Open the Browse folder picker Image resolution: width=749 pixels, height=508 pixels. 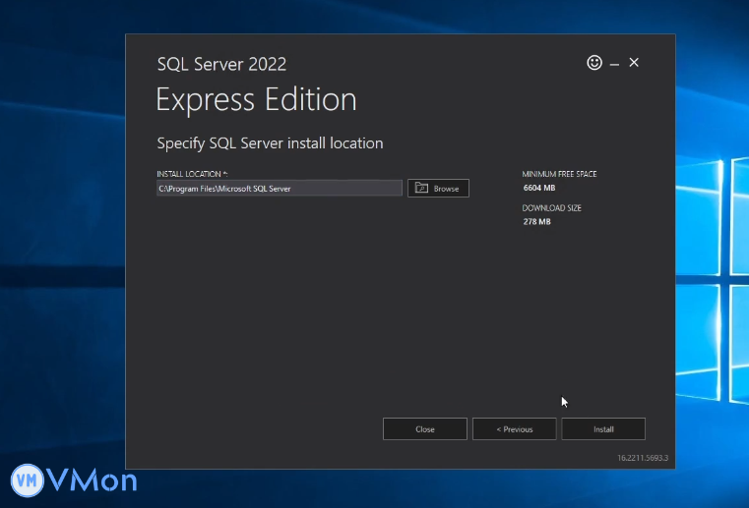438,188
